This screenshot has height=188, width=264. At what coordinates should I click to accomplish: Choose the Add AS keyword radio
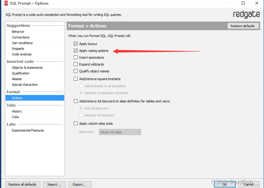[81, 108]
